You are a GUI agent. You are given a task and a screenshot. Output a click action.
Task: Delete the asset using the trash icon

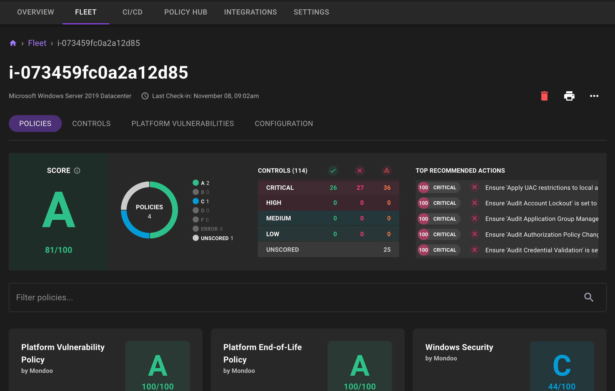pos(544,96)
